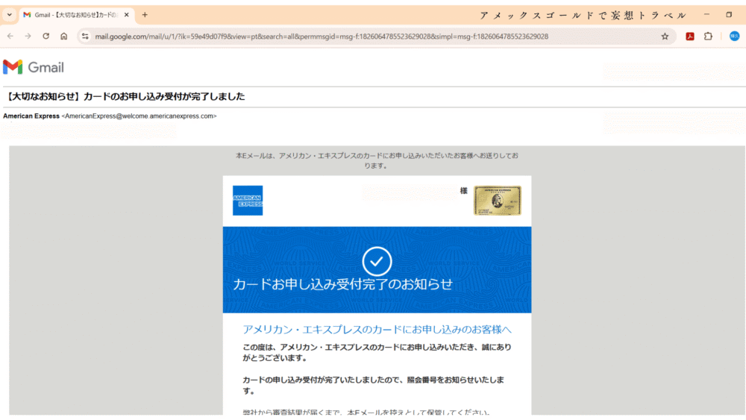The width and height of the screenshot is (746, 420).
Task: Click the Gmail logo
Action: point(34,67)
